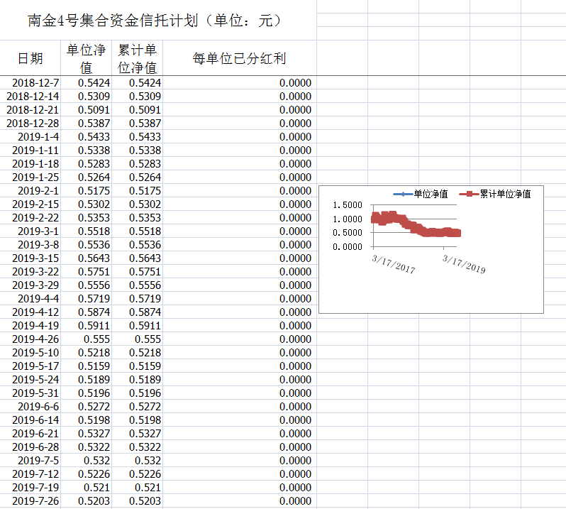This screenshot has height=509, width=566.
Task: Select date cell 2019-5-10
Action: click(30, 353)
